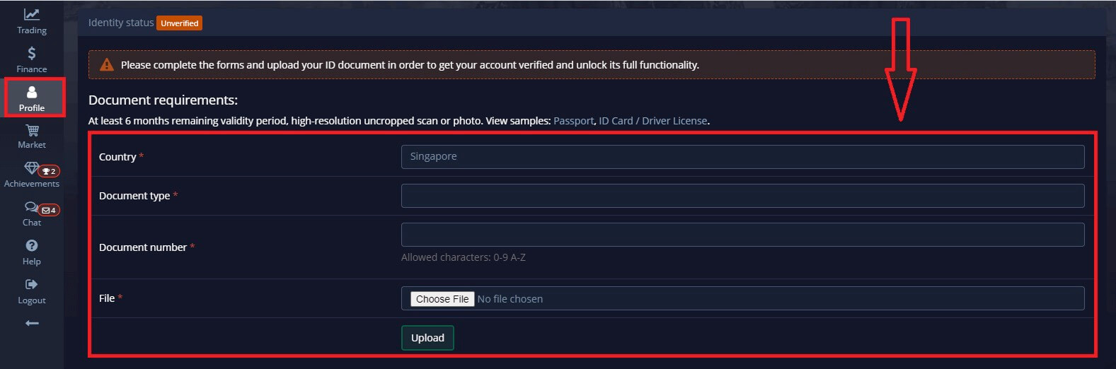This screenshot has height=369, width=1116.
Task: Click the Logout exit icon
Action: click(x=32, y=285)
